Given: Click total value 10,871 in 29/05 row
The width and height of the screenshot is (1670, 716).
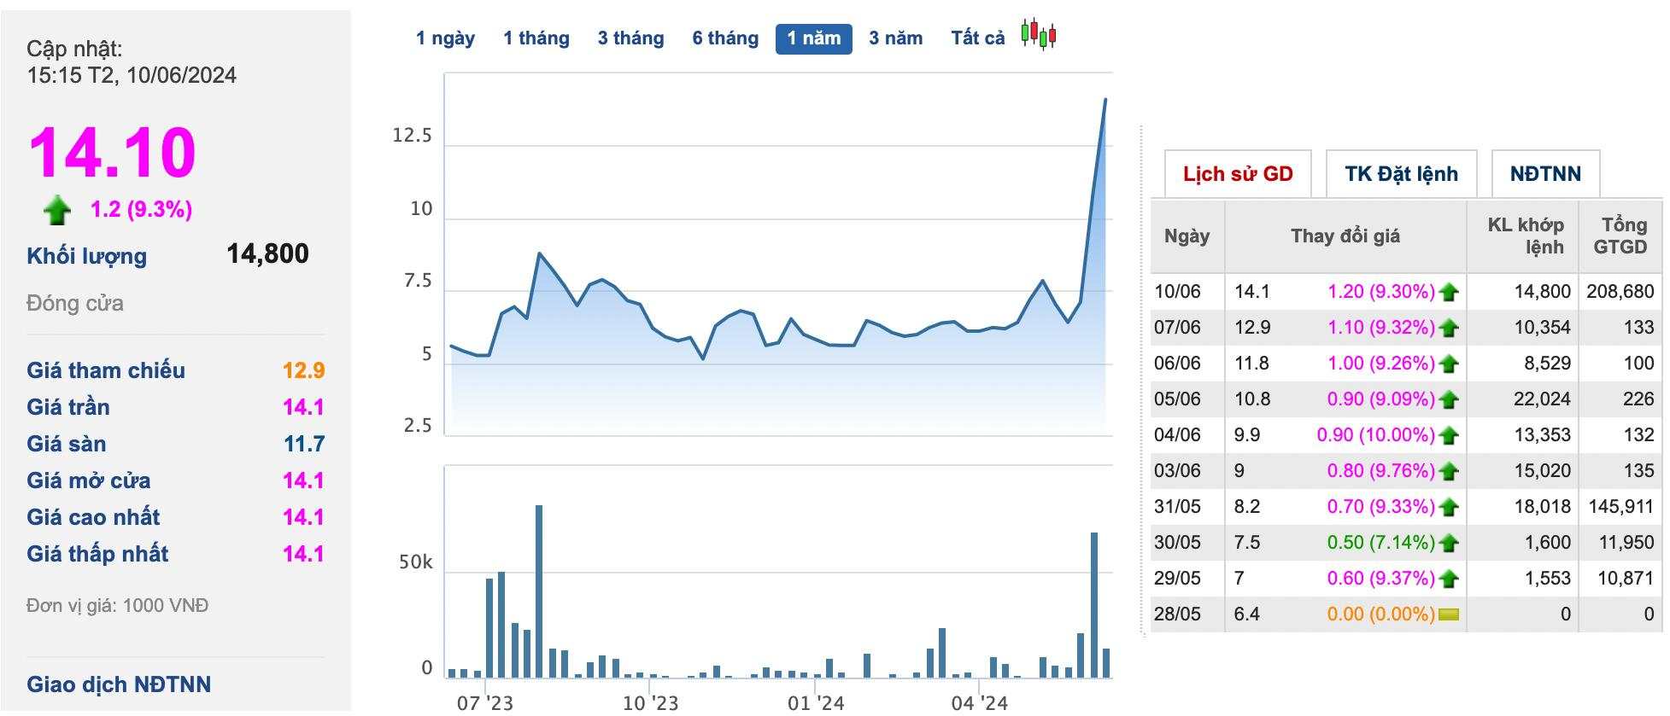Looking at the screenshot, I should tap(1626, 579).
